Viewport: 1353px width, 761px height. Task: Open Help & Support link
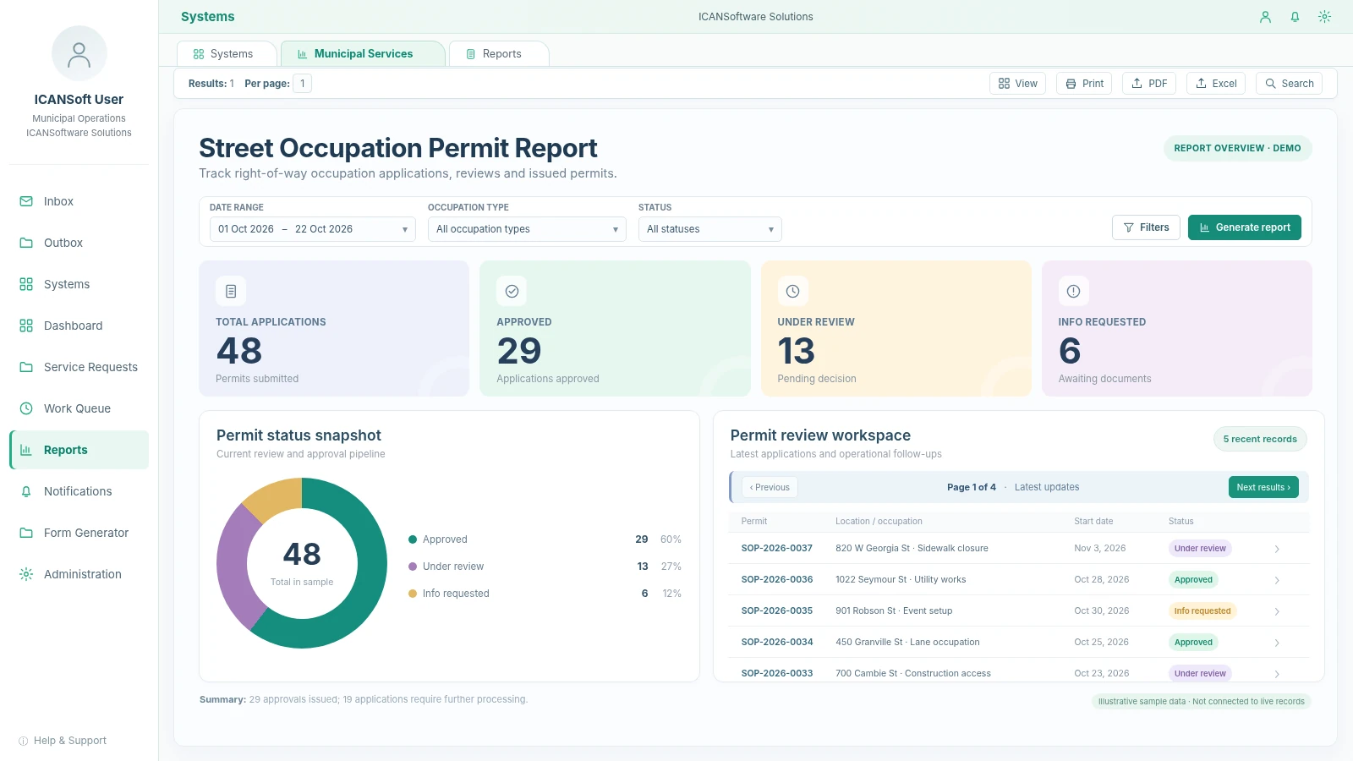tap(63, 741)
